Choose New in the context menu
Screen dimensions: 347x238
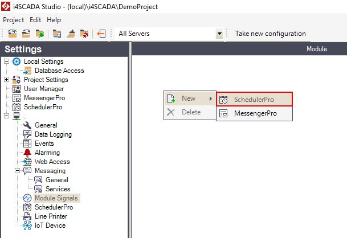(x=190, y=99)
